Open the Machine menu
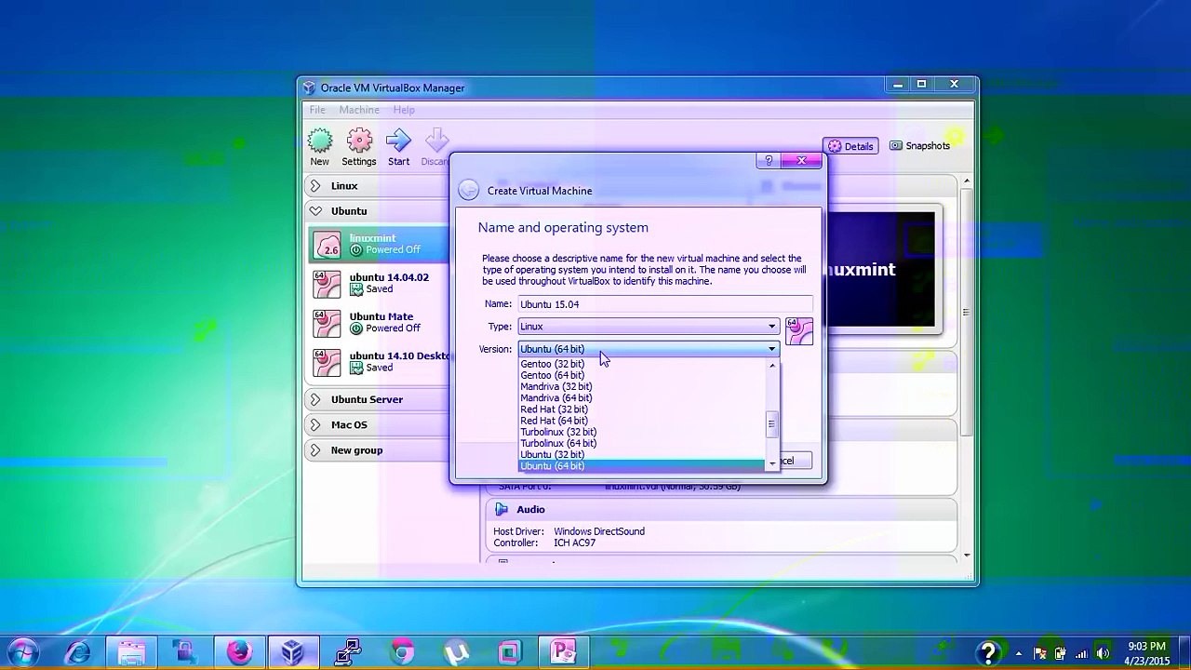1191x670 pixels. point(359,110)
